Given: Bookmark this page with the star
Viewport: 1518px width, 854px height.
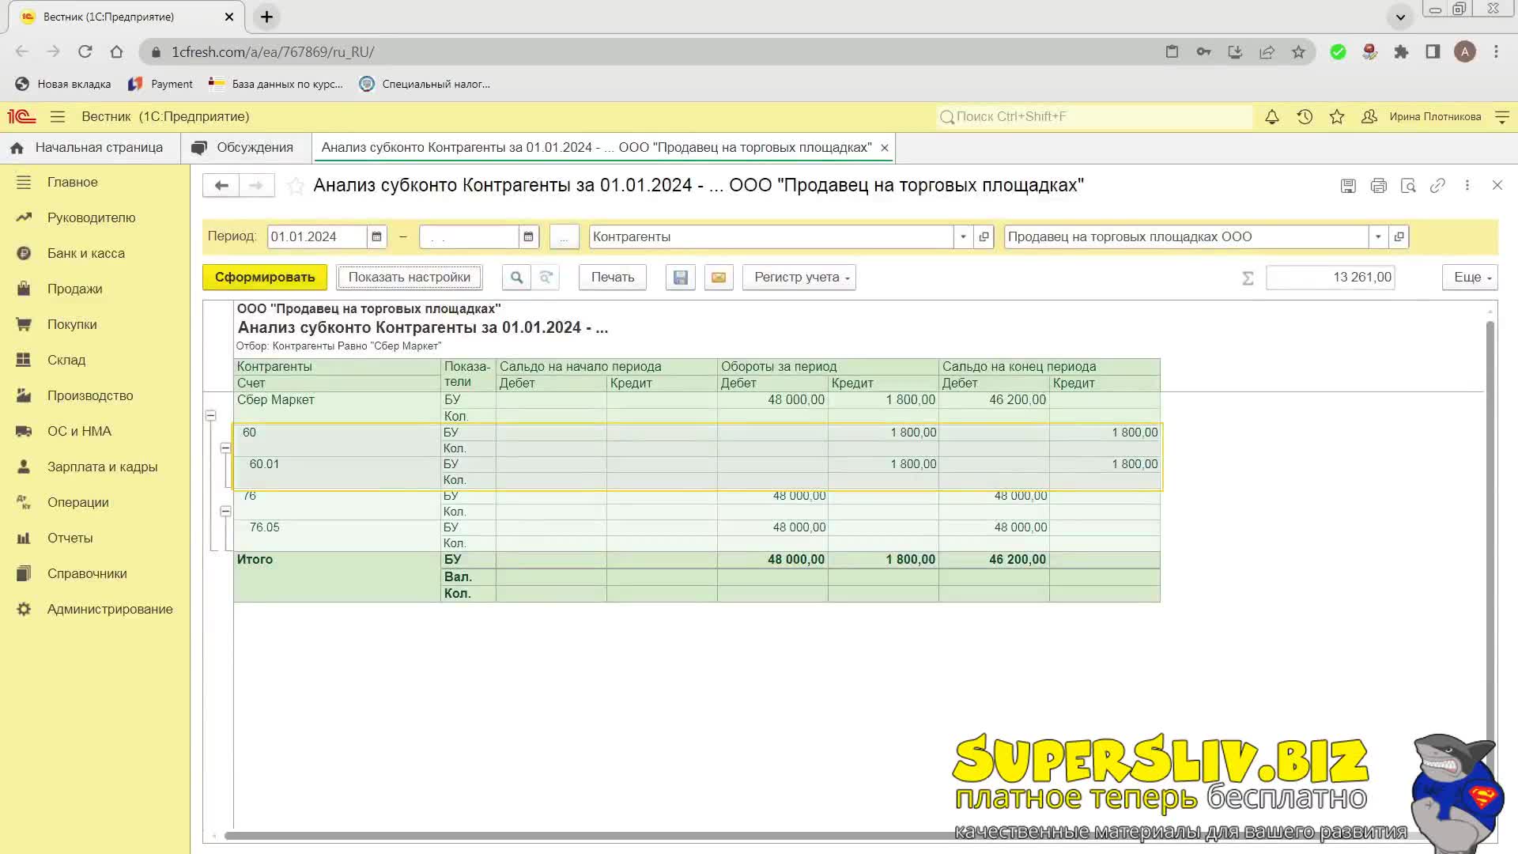Looking at the screenshot, I should point(1298,51).
